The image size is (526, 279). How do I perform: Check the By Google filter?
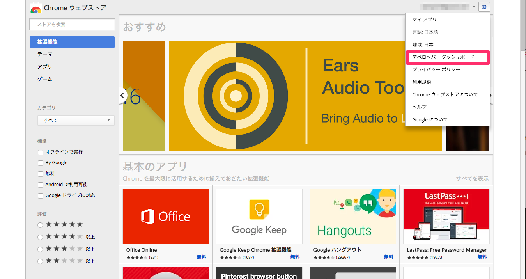click(x=41, y=163)
